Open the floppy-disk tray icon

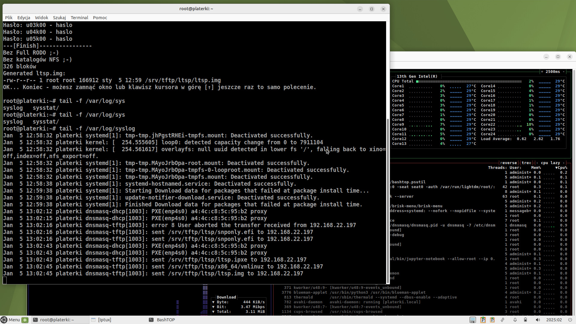[x=472, y=320]
